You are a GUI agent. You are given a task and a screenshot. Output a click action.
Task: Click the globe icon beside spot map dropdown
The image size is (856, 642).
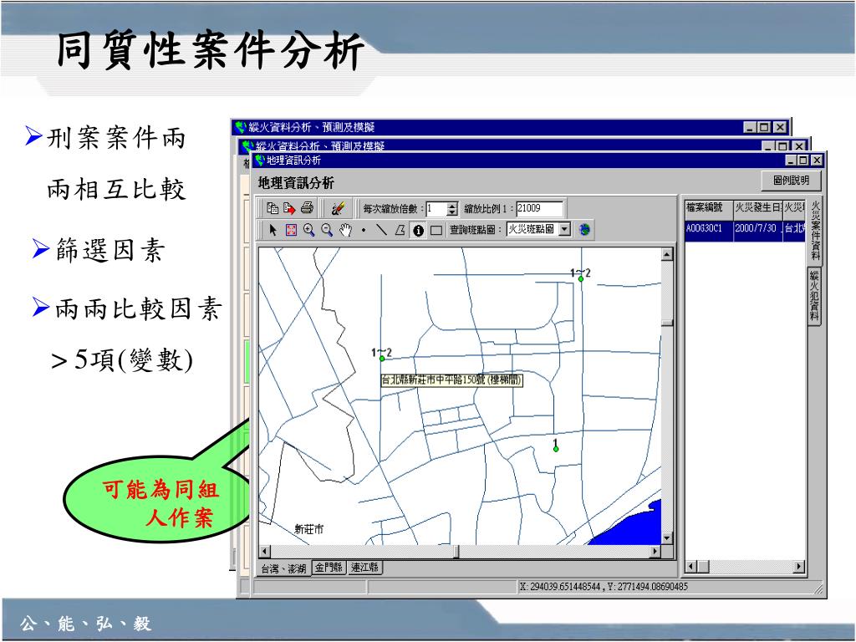coord(584,229)
